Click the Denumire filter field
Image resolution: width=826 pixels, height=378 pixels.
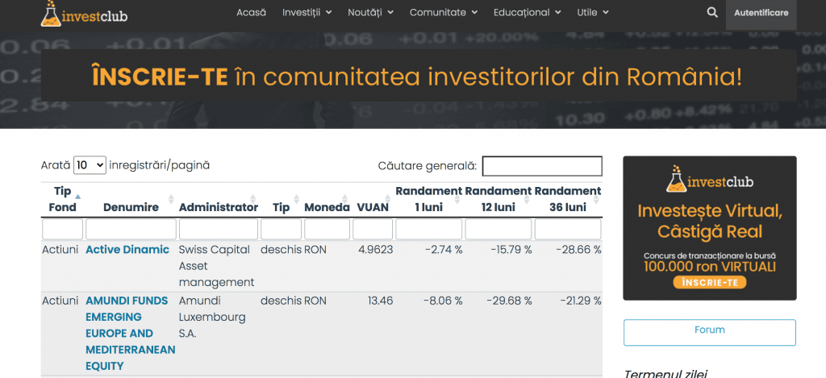pos(131,230)
